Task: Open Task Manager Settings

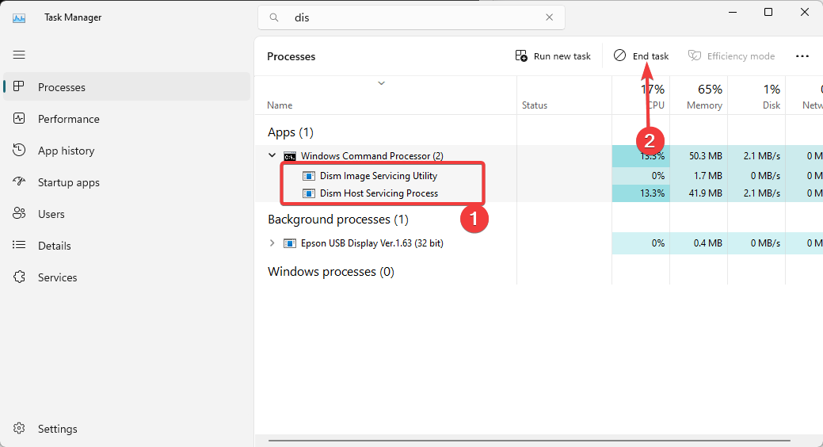Action: tap(127, 429)
